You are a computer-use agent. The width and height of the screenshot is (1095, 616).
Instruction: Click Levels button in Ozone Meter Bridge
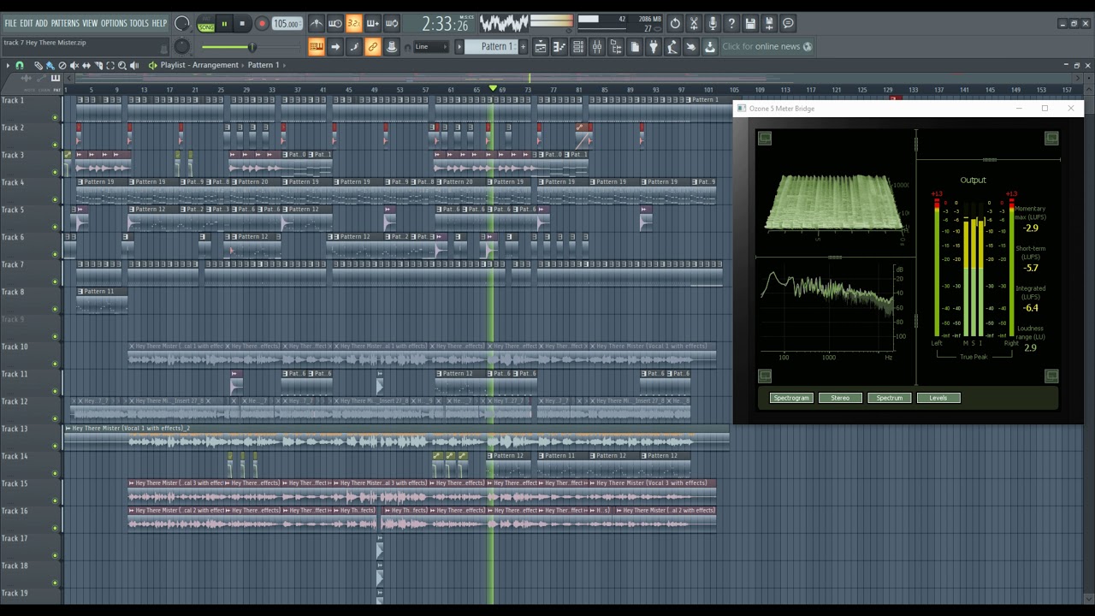[x=938, y=398]
